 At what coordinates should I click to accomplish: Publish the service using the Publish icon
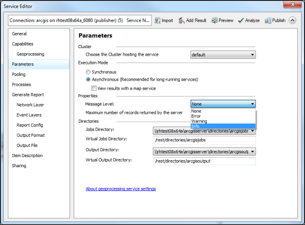point(268,20)
